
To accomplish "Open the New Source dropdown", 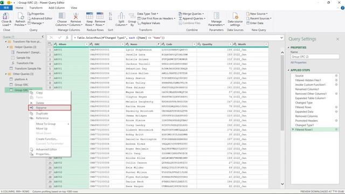I will point(257,13).
